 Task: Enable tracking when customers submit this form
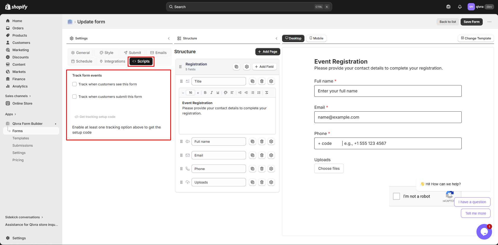point(74,97)
